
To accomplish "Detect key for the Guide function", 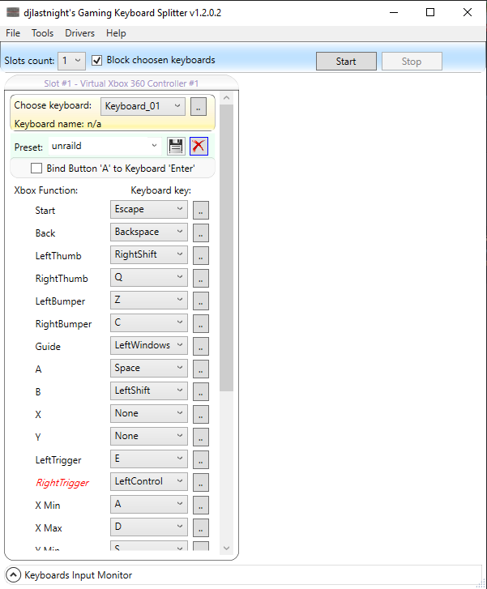I will (201, 346).
